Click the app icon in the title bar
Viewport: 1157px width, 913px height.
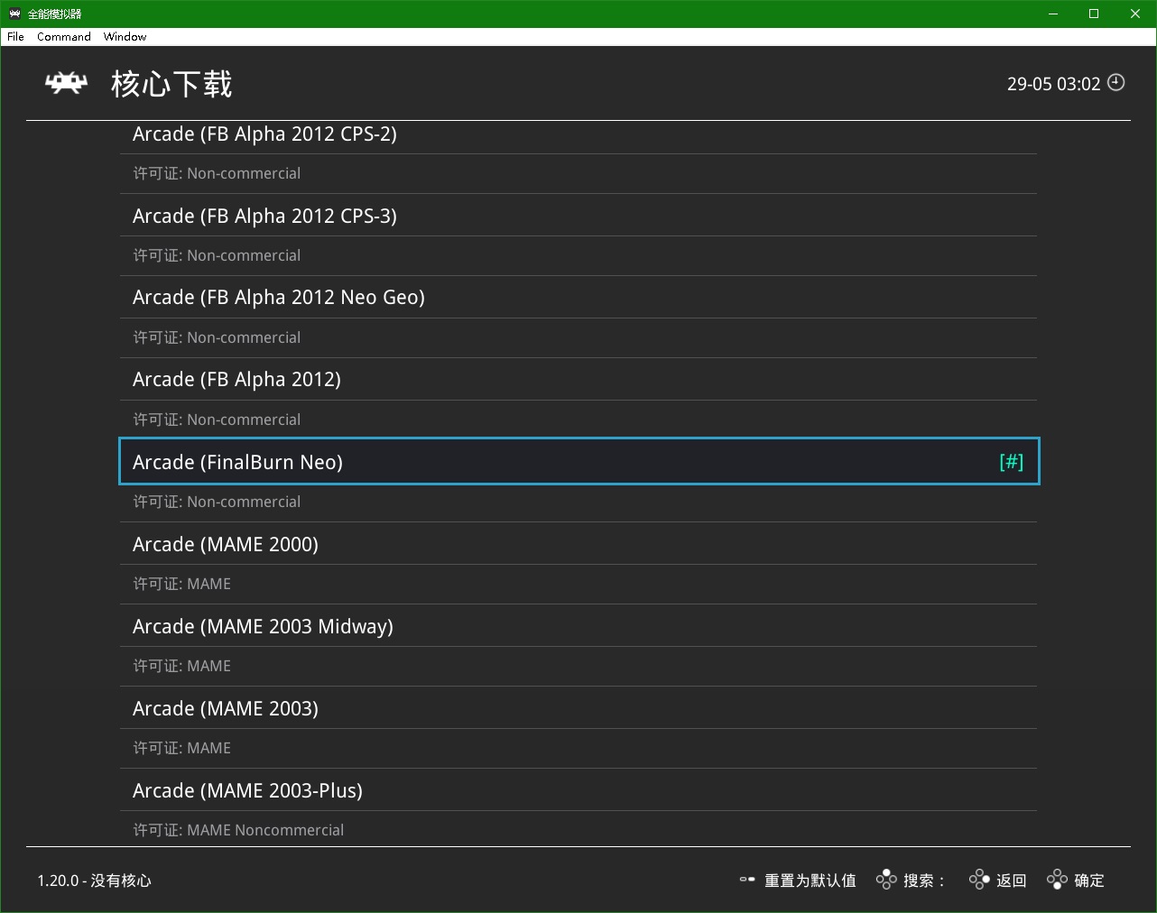(14, 14)
